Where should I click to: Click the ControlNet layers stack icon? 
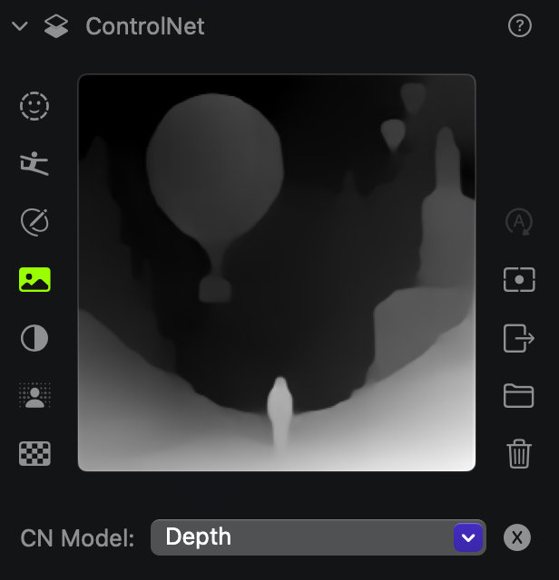[56, 26]
